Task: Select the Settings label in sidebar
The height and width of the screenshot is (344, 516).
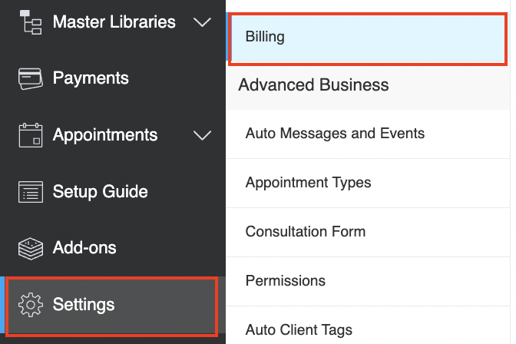Action: click(x=84, y=305)
